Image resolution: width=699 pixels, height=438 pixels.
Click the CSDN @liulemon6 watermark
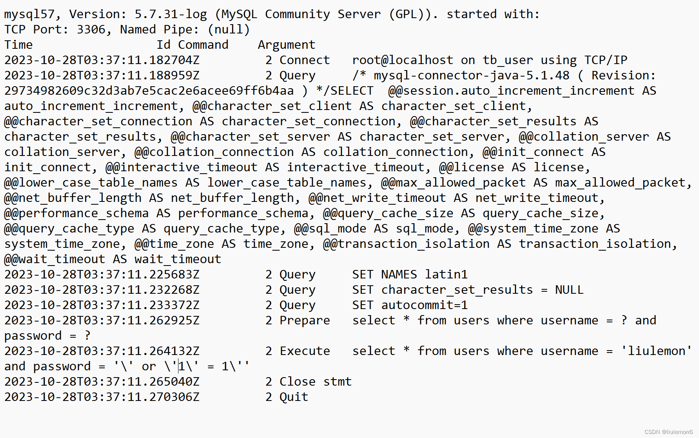pyautogui.click(x=668, y=432)
